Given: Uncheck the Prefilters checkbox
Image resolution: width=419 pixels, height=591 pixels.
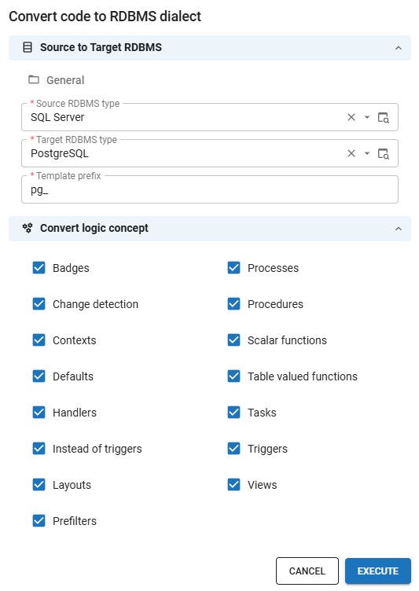Looking at the screenshot, I should pos(39,521).
